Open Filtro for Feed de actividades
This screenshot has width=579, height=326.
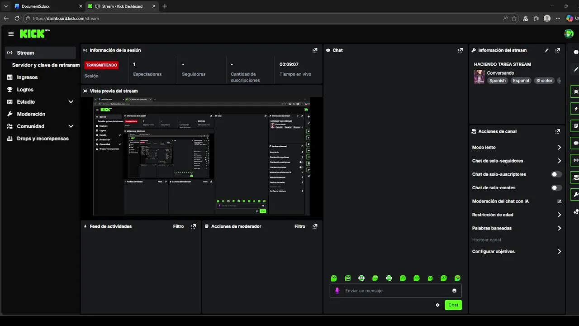pos(179,226)
